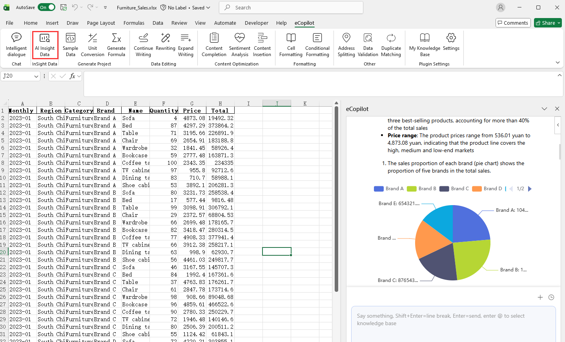Open My Knowledge Base
Image resolution: width=565 pixels, height=342 pixels.
[425, 45]
